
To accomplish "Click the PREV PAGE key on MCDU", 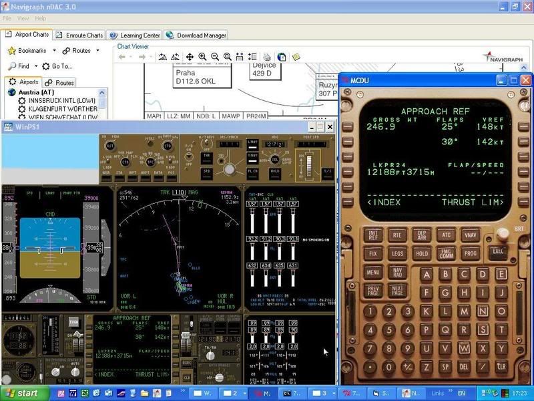I will click(x=373, y=291).
